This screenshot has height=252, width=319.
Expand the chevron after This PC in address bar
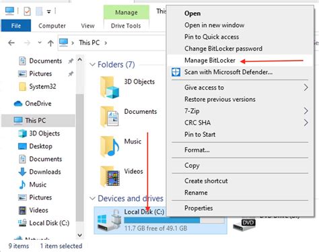click(106, 42)
